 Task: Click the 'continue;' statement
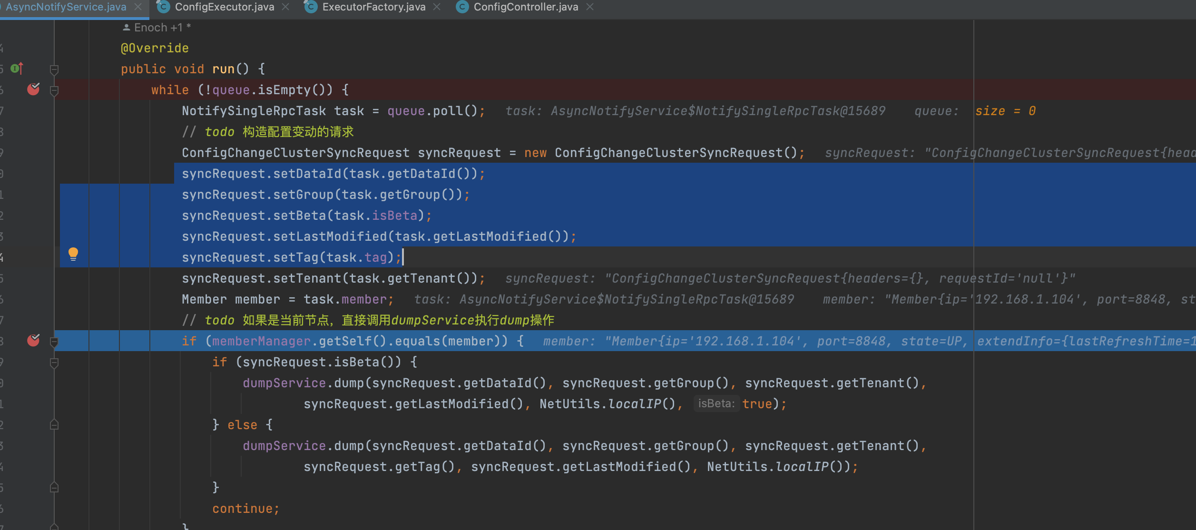246,509
